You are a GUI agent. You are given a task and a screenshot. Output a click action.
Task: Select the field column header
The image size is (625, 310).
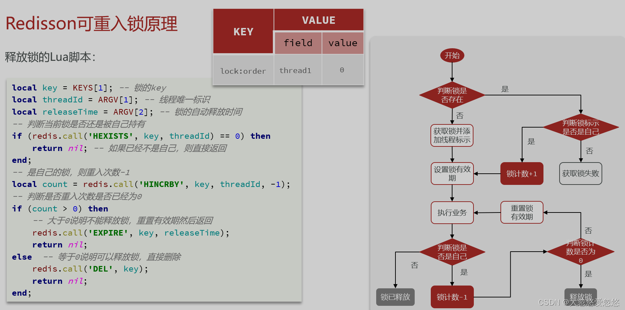[x=298, y=43]
